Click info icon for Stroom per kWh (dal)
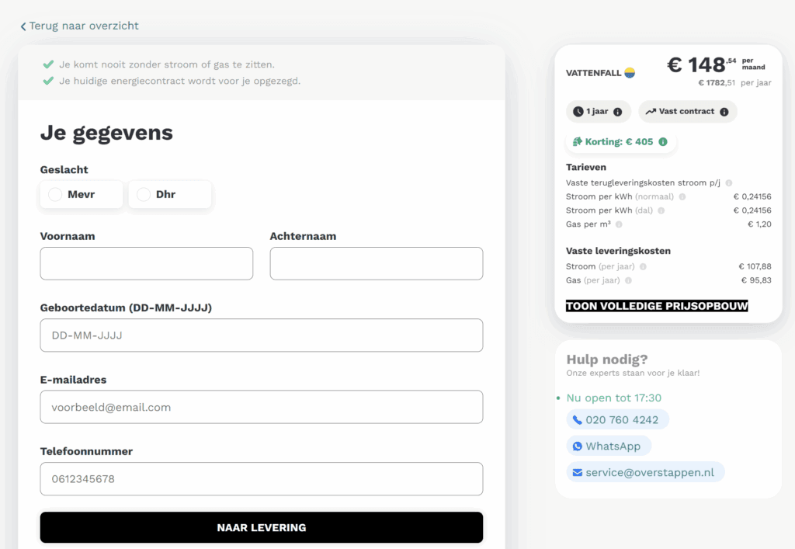Image resolution: width=795 pixels, height=549 pixels. pyautogui.click(x=661, y=210)
